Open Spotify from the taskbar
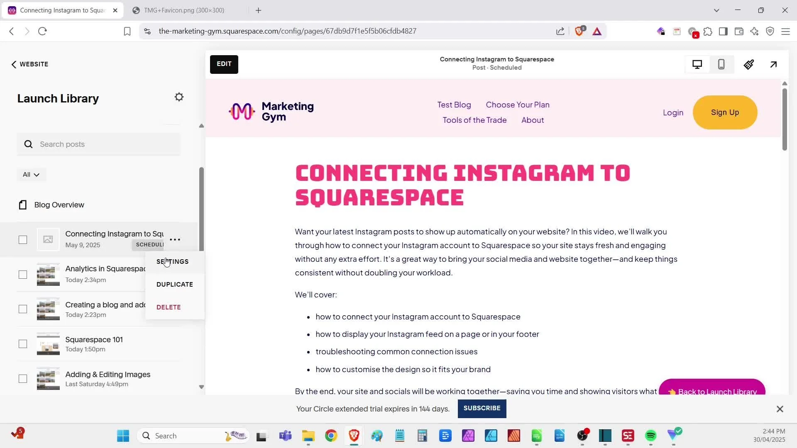The height and width of the screenshot is (448, 797). pos(650,436)
